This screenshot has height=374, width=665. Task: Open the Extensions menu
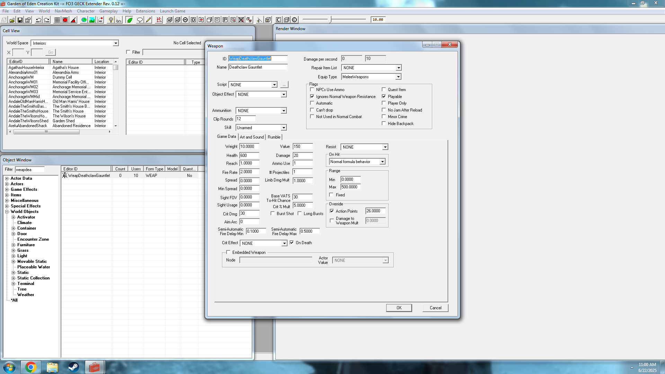click(x=145, y=11)
